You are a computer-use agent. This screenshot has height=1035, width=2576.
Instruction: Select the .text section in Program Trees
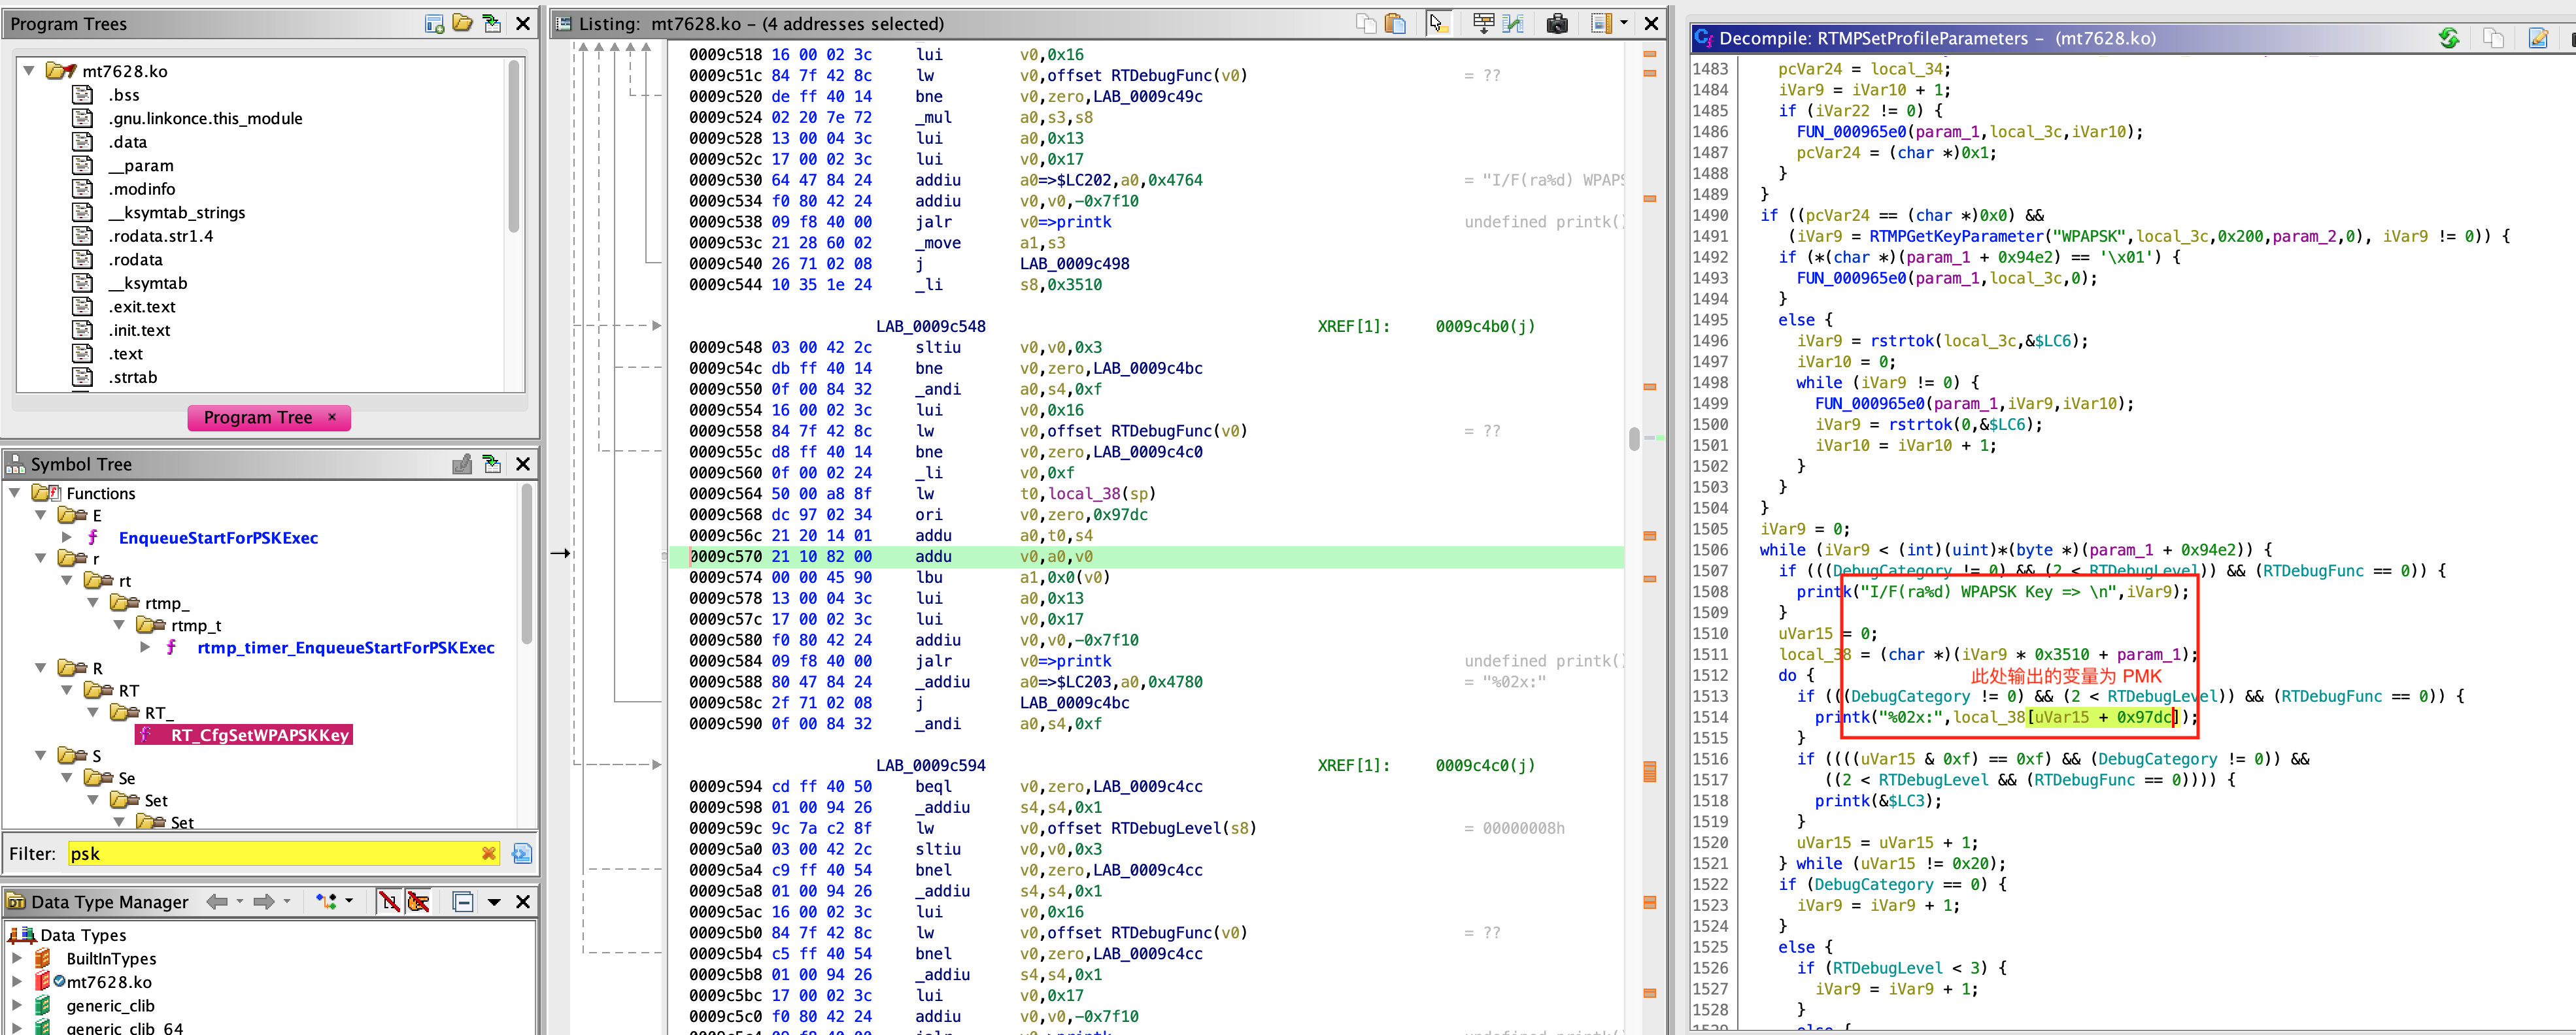pos(127,353)
